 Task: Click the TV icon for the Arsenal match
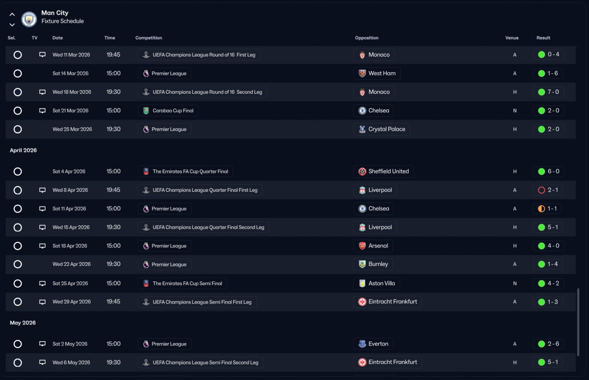(42, 246)
